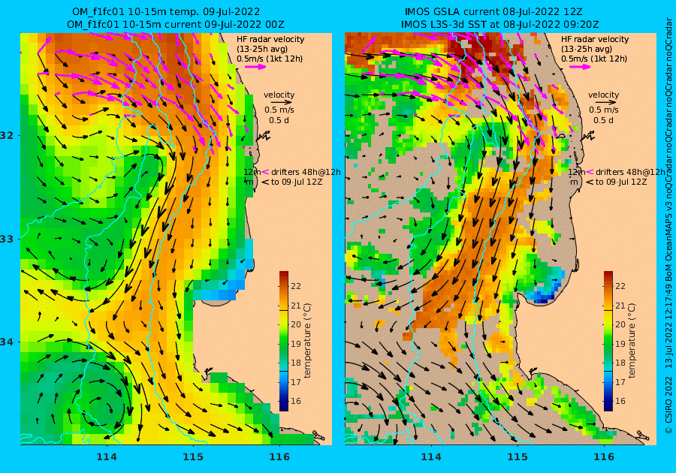Image resolution: width=676 pixels, height=473 pixels.
Task: Click longitude label '114' under OM_f1fc01 map
Action: (x=107, y=456)
